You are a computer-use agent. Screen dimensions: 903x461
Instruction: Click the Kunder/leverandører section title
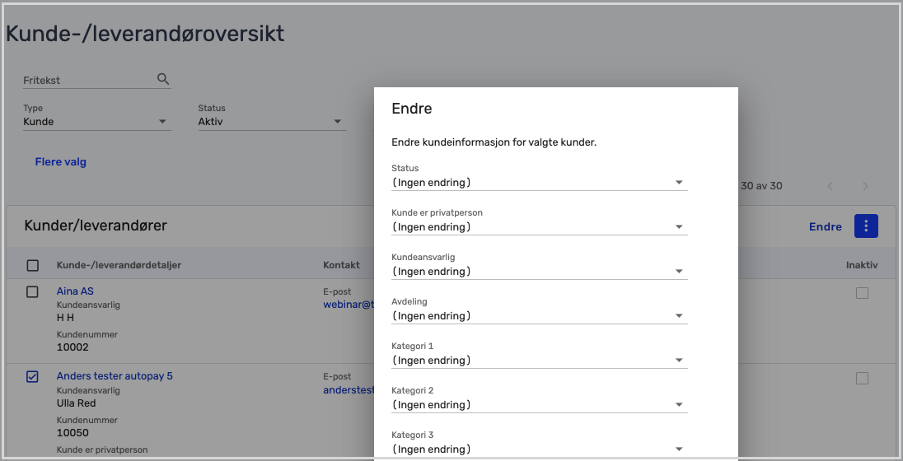pos(96,226)
